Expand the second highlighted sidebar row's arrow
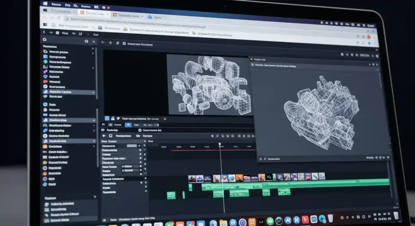Image resolution: width=415 pixels, height=226 pixels. coord(94,120)
